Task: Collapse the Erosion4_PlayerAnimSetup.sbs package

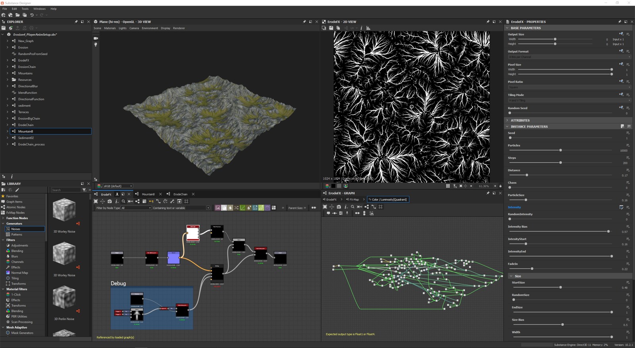Action: tap(3, 35)
